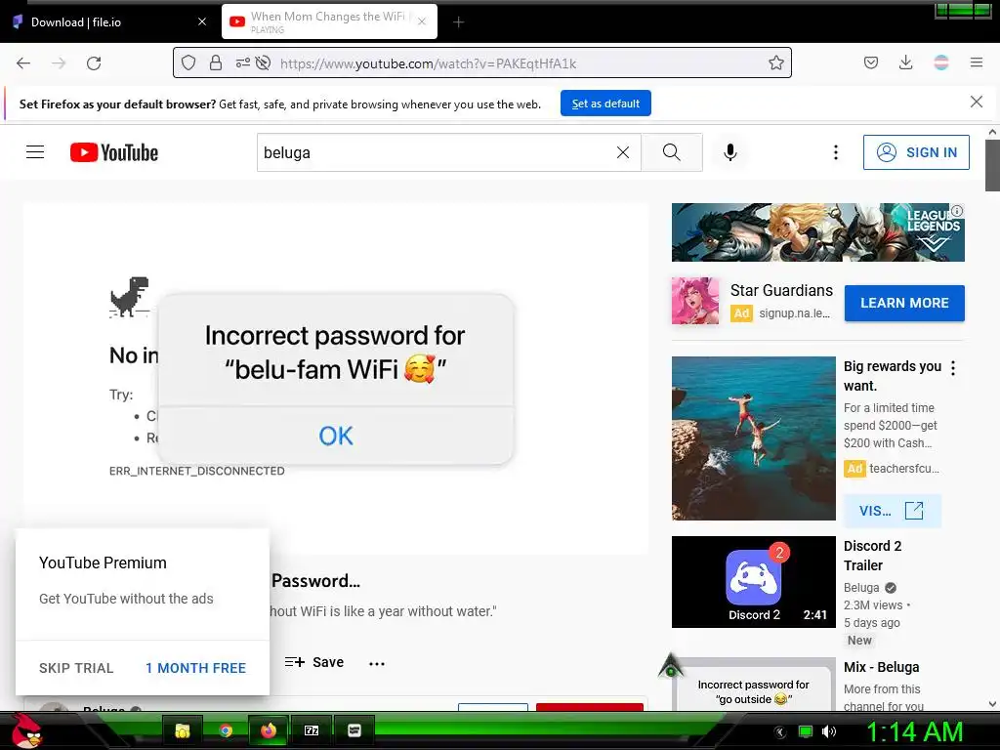Close the YouTube video tab

(x=422, y=21)
